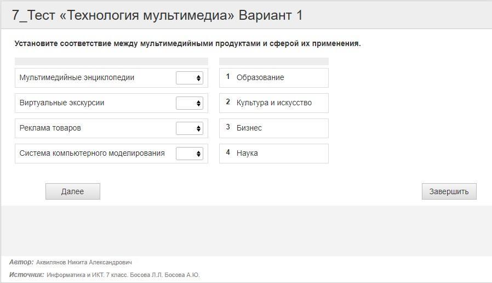Click the question instruction text
Screen dimensions: 492x283
(x=187, y=43)
